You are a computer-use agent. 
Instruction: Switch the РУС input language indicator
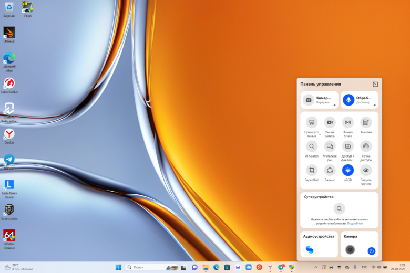(364, 267)
